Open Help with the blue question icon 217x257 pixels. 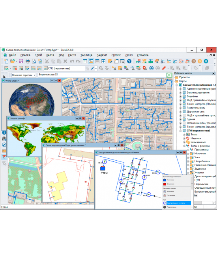(129, 61)
